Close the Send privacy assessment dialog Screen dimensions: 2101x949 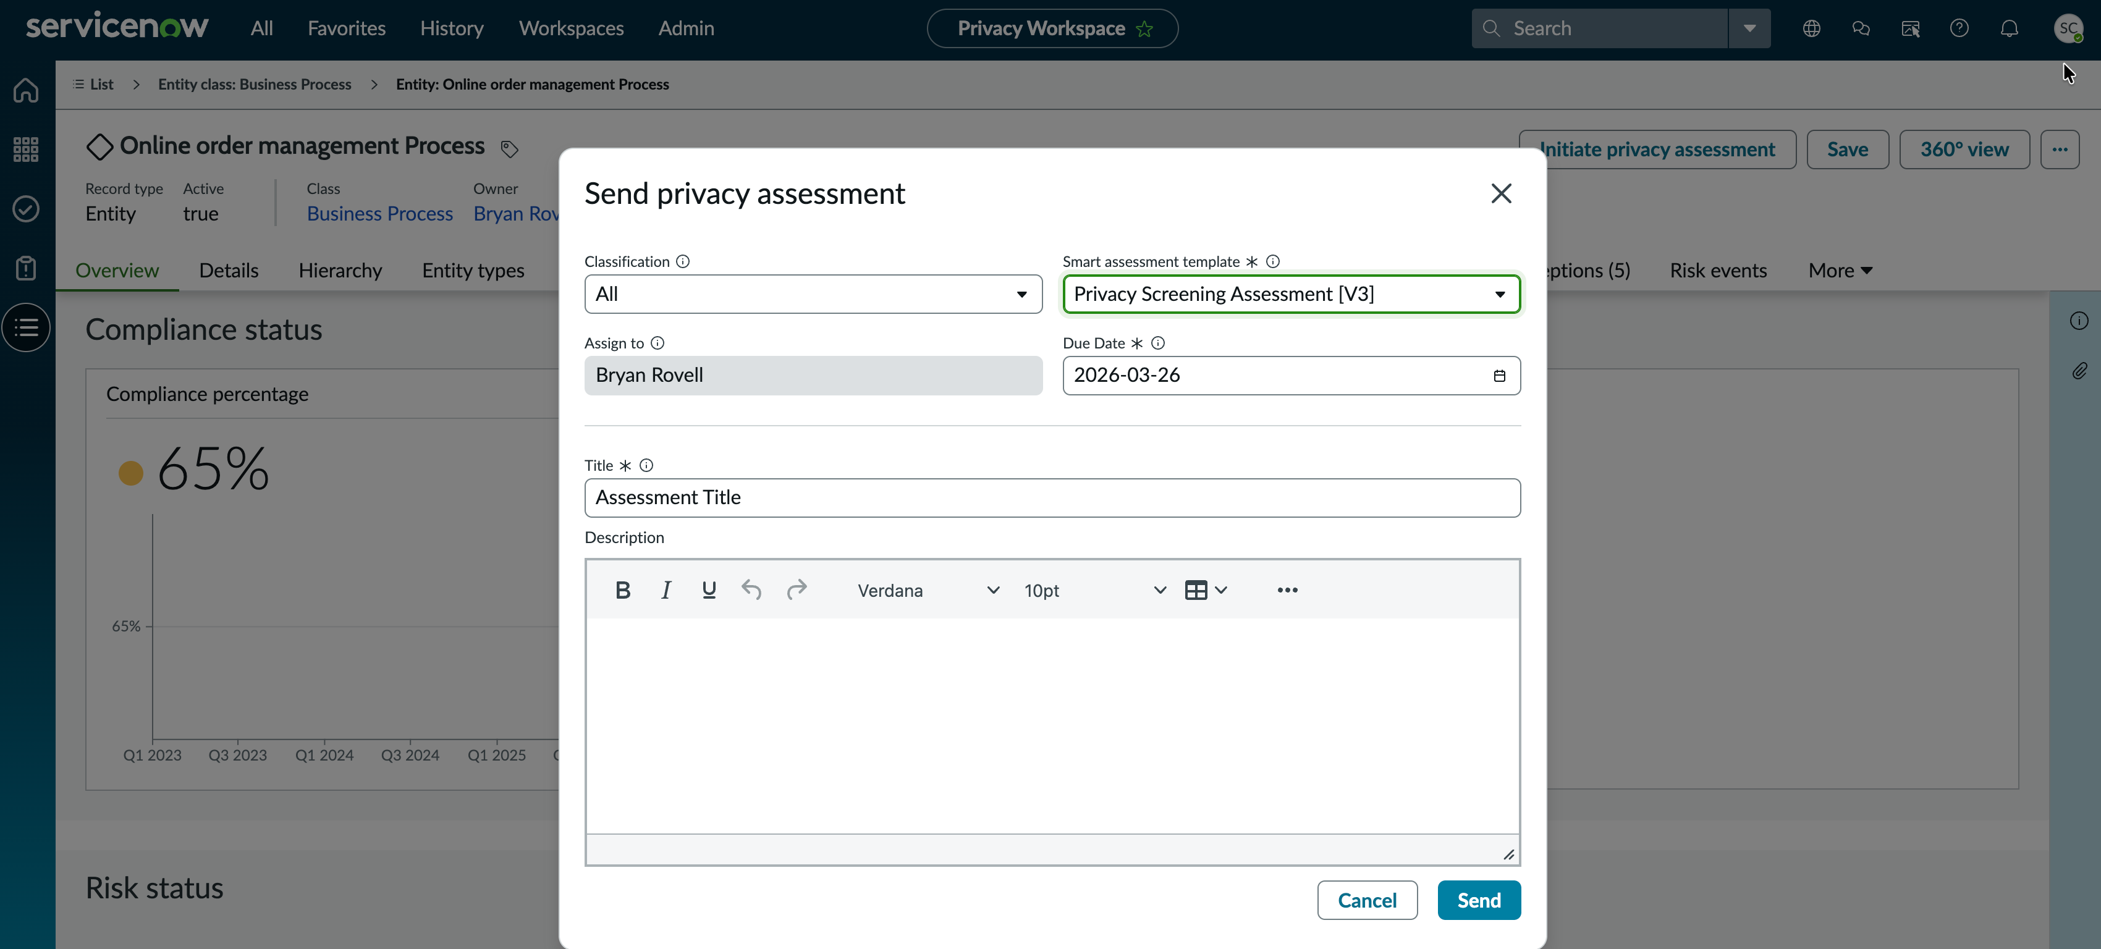click(x=1501, y=193)
